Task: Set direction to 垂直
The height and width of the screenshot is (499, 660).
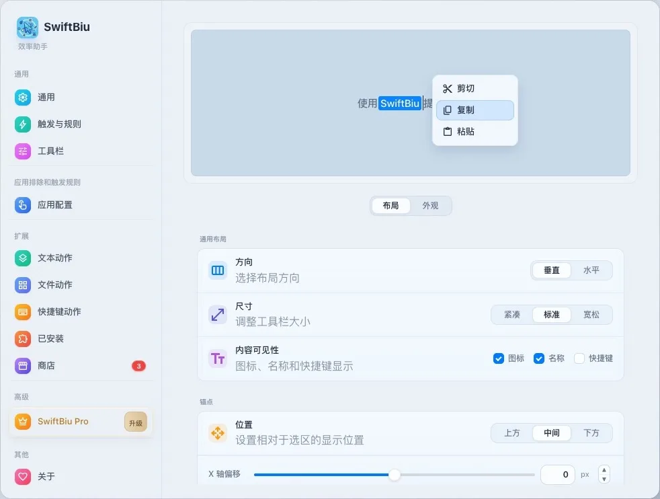Action: pyautogui.click(x=551, y=270)
